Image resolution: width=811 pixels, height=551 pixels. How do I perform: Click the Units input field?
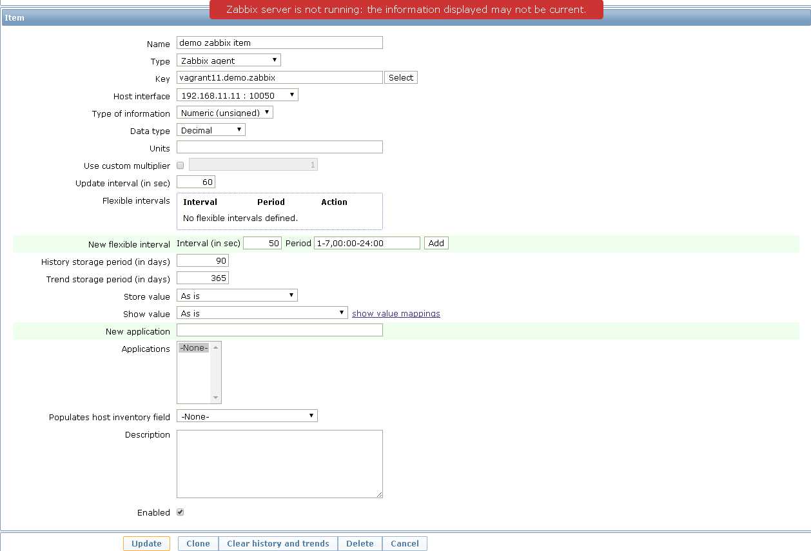pos(280,147)
